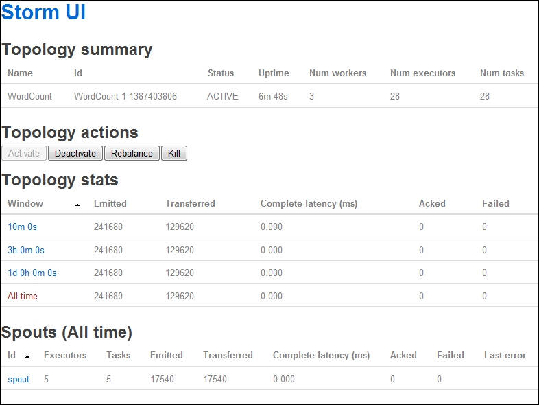
Task: Open the spout component link
Action: tap(19, 379)
